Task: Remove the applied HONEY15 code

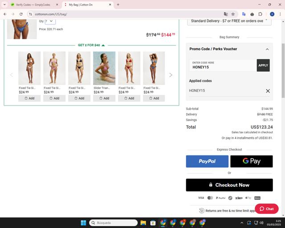Action: [268, 91]
